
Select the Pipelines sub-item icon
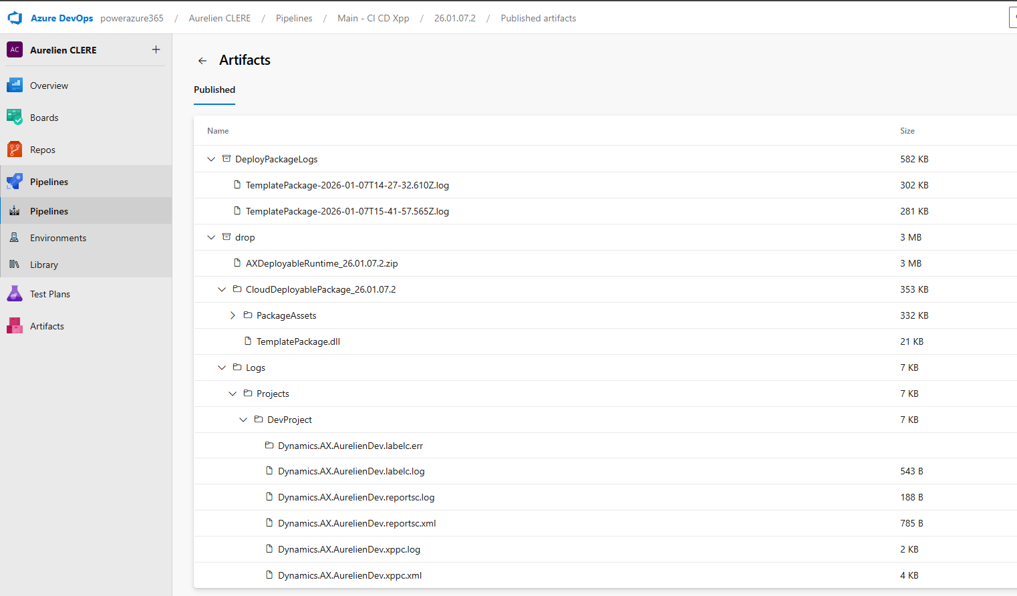click(x=15, y=211)
